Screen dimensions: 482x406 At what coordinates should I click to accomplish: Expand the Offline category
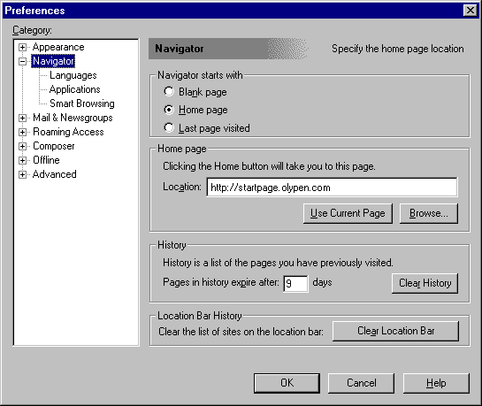(22, 160)
